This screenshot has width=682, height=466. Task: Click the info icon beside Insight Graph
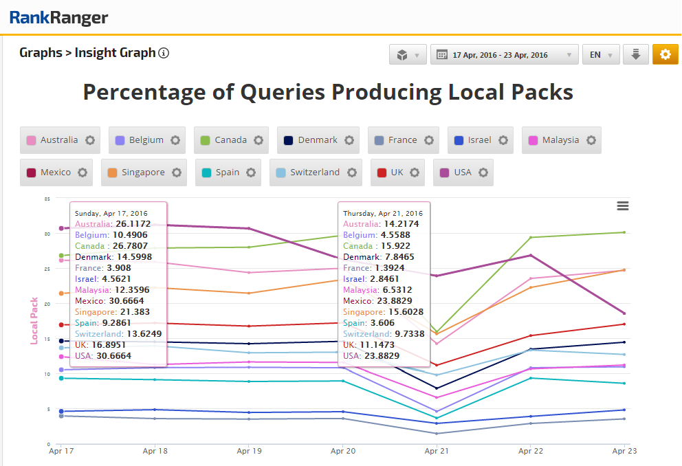click(164, 54)
